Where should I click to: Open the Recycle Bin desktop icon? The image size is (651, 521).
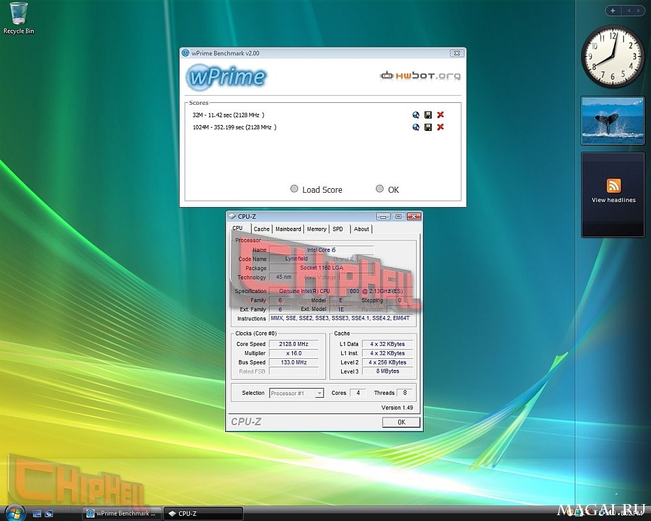19,18
